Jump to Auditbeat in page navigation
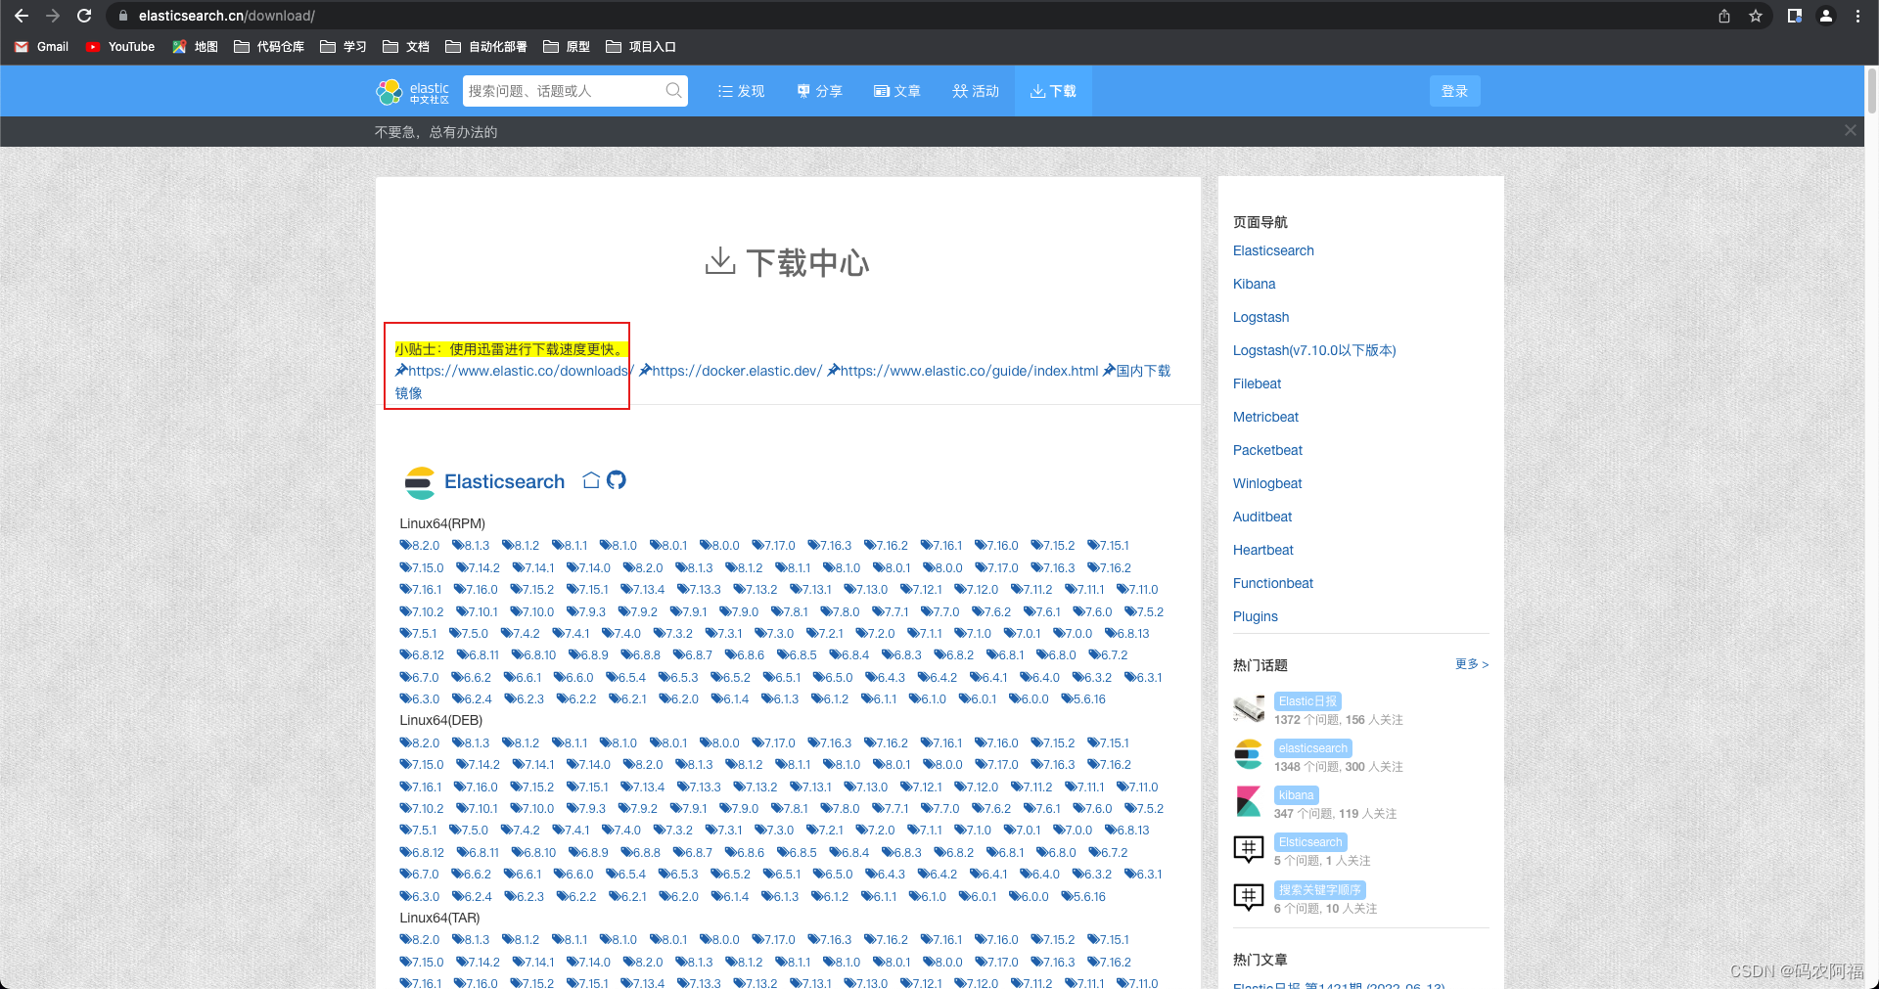This screenshot has width=1879, height=989. [1262, 517]
